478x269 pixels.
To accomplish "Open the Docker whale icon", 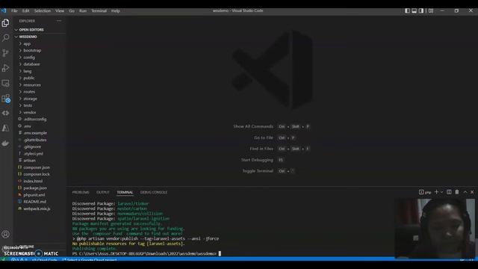I will tap(5, 143).
